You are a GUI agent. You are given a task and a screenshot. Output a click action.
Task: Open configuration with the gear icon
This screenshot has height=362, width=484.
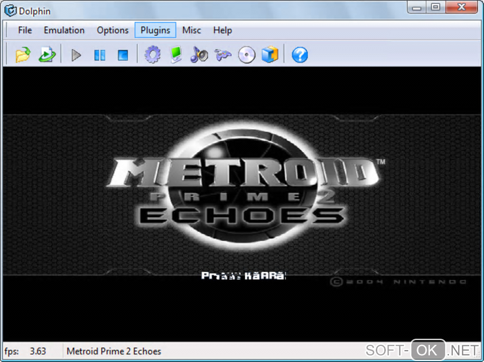coord(152,55)
